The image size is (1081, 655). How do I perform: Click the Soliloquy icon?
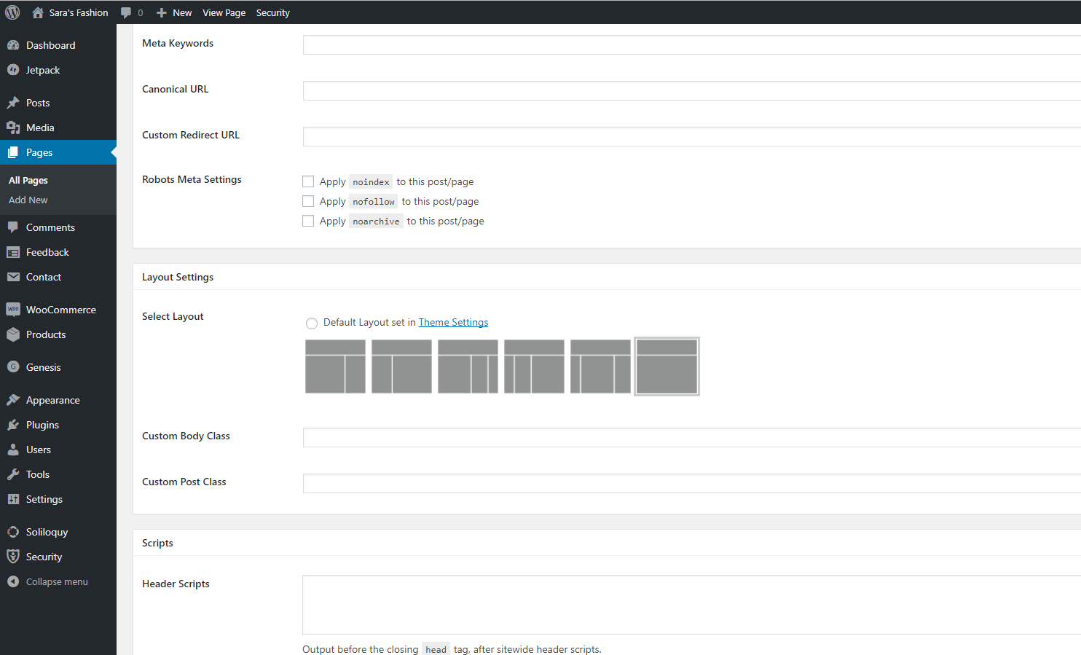click(x=13, y=532)
